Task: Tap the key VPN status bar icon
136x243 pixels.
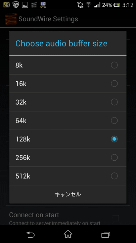Action: click(43, 5)
